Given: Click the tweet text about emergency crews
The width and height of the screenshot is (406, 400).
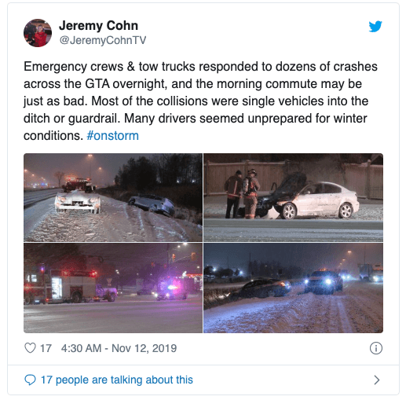Looking at the screenshot, I should (200, 101).
